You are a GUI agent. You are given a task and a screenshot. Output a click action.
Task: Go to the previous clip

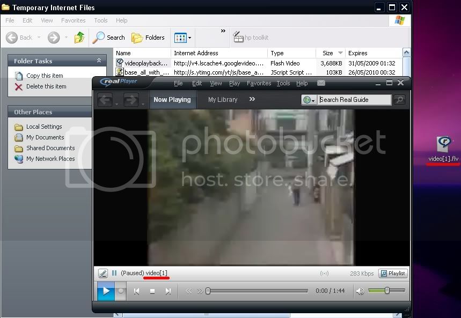(137, 291)
